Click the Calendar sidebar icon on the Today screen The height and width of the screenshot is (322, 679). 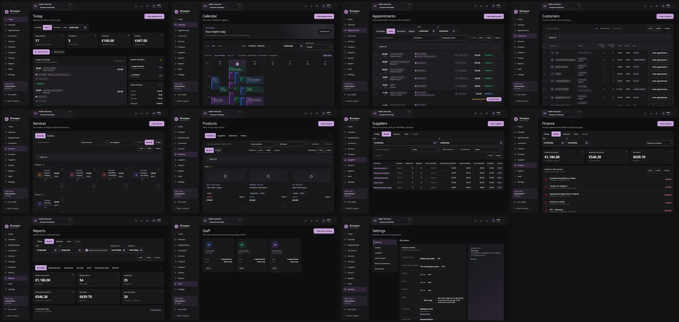tap(6, 25)
